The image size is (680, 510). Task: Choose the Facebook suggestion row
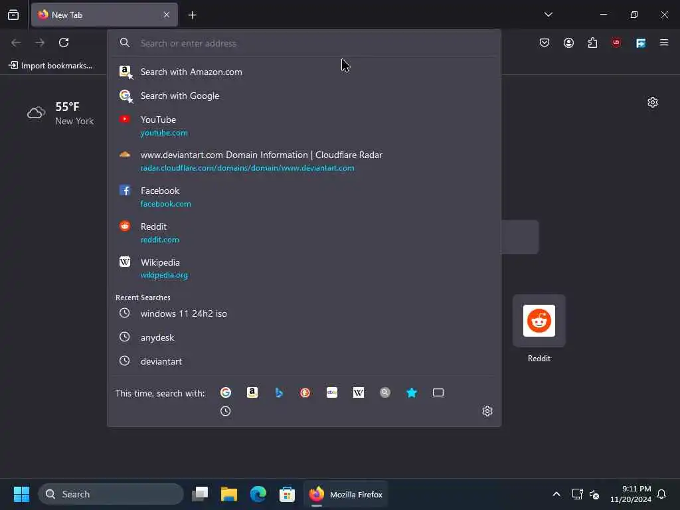[x=304, y=197]
